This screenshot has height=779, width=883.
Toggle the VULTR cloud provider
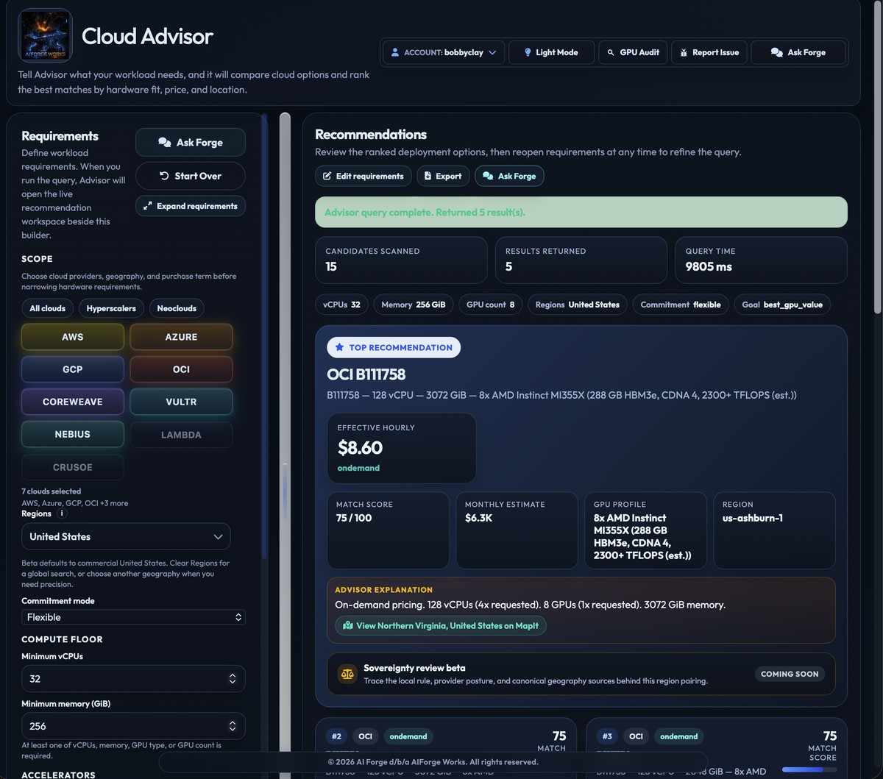coord(181,402)
